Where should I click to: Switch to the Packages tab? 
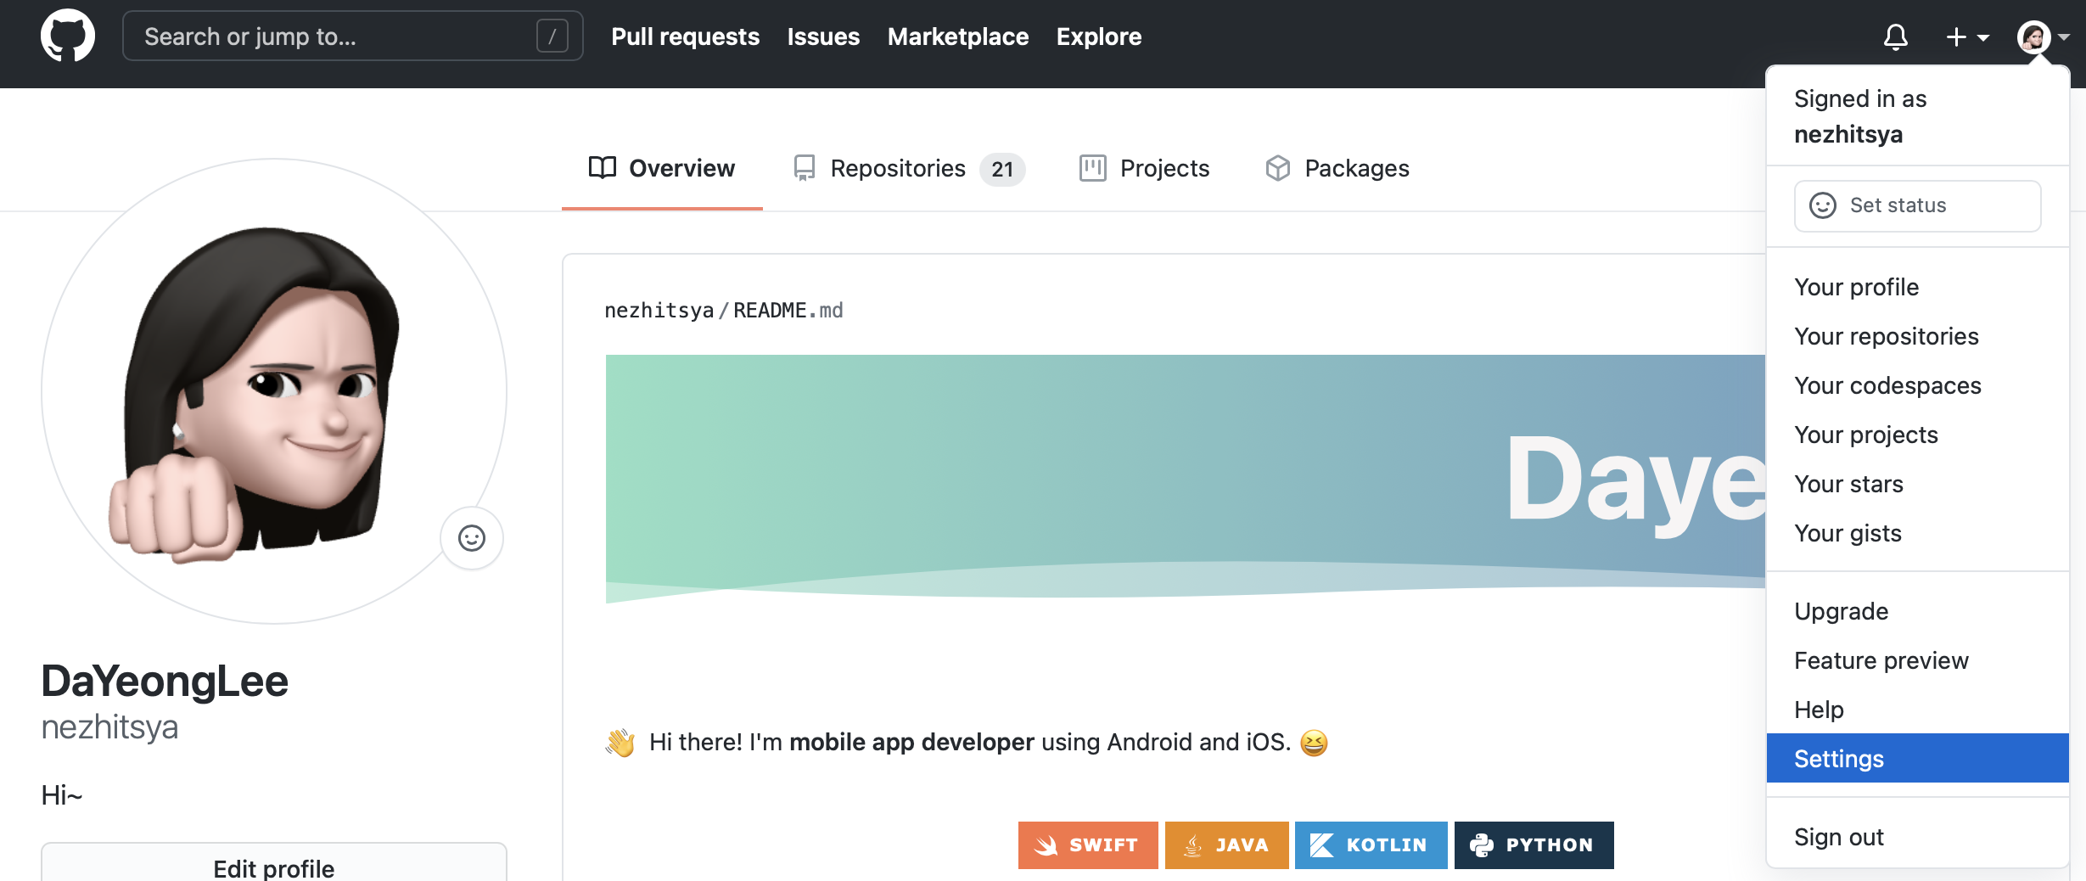click(1337, 168)
